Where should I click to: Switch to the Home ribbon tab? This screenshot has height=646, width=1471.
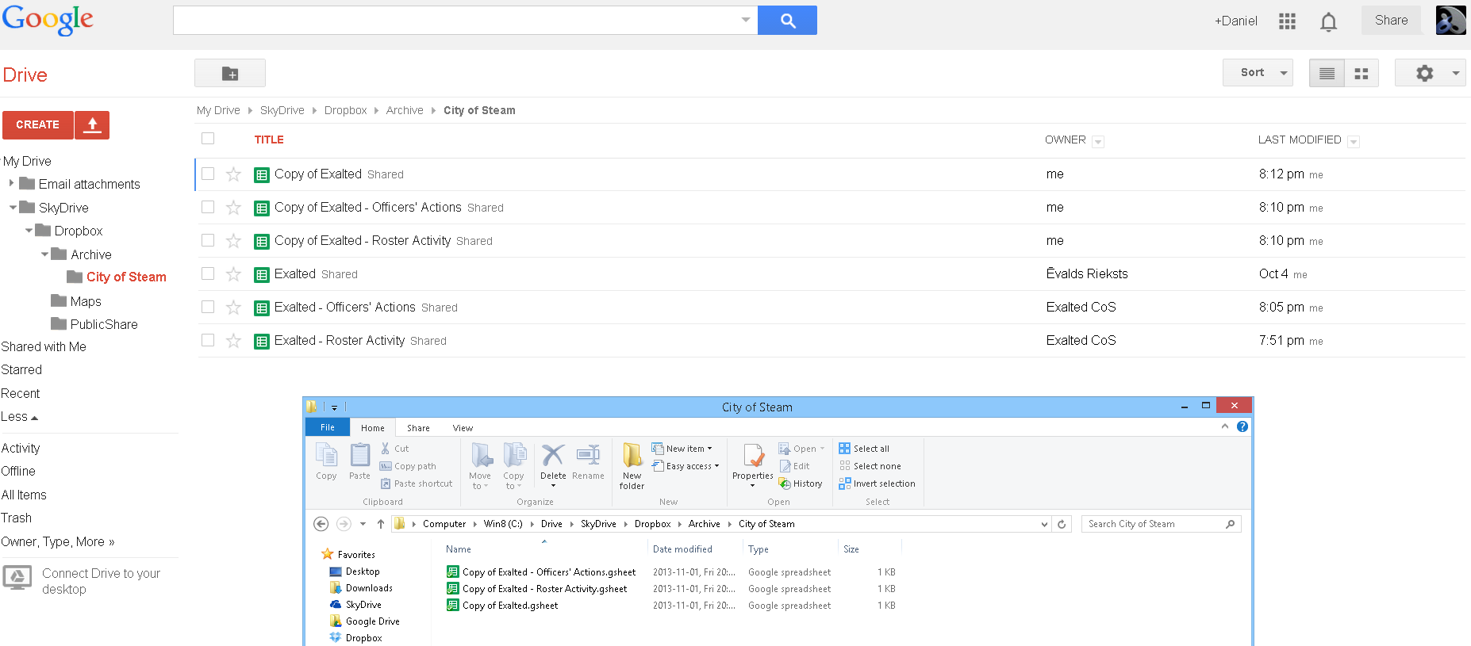coord(373,428)
